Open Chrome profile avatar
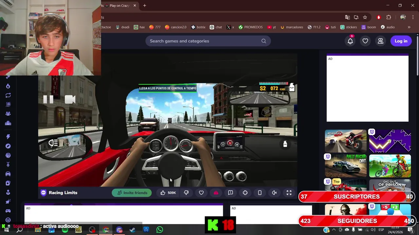Screen dimensions: 419x235 click(403, 17)
